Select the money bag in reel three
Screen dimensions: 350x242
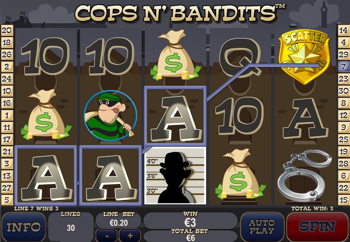[x=175, y=55]
